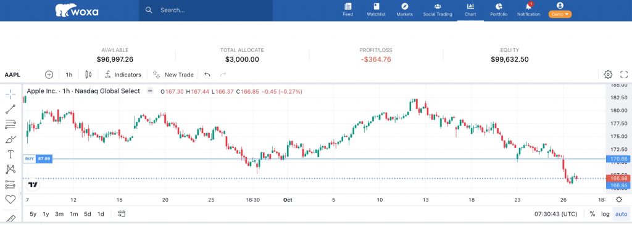
Task: Click the 166.88 last price label
Action: pos(618,178)
